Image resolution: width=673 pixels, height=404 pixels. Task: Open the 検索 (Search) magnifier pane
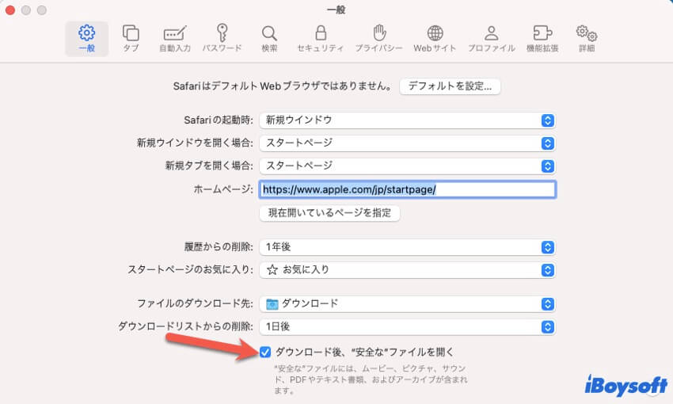click(x=269, y=39)
